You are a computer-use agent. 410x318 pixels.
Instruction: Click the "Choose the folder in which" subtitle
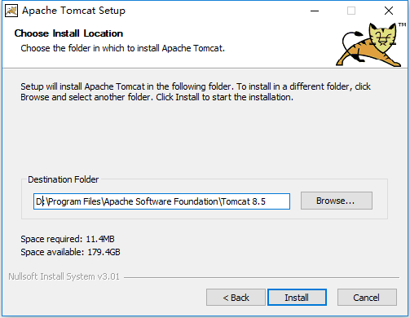pyautogui.click(x=123, y=48)
